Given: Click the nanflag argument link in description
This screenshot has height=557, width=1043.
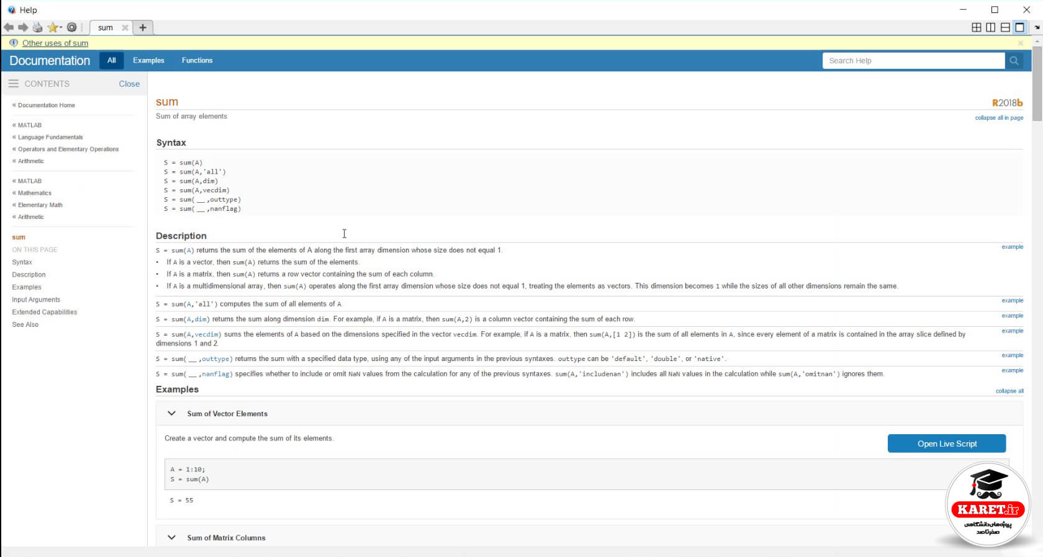Looking at the screenshot, I should coord(216,374).
